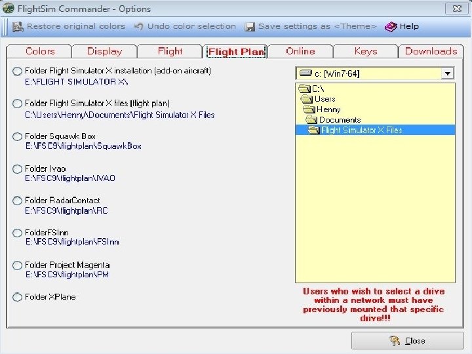Click path E:\FSC9\flightplan\FSInn
The height and width of the screenshot is (354, 472).
click(72, 242)
